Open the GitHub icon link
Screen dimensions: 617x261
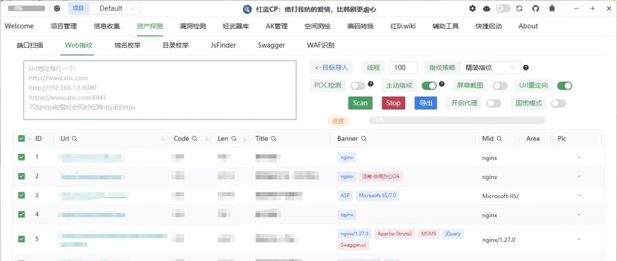[x=536, y=8]
